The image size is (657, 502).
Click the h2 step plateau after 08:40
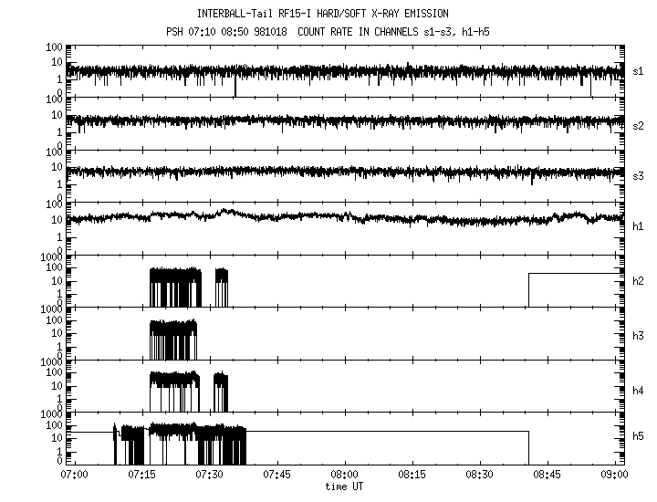[x=574, y=274]
